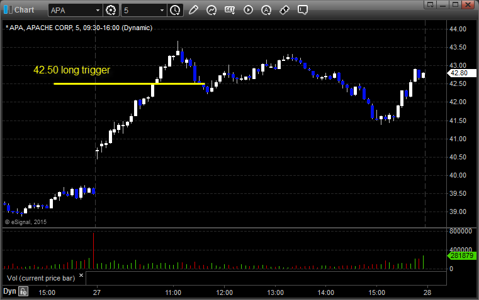Click the 42.80 current price marker
The width and height of the screenshot is (479, 300).
tap(461, 73)
